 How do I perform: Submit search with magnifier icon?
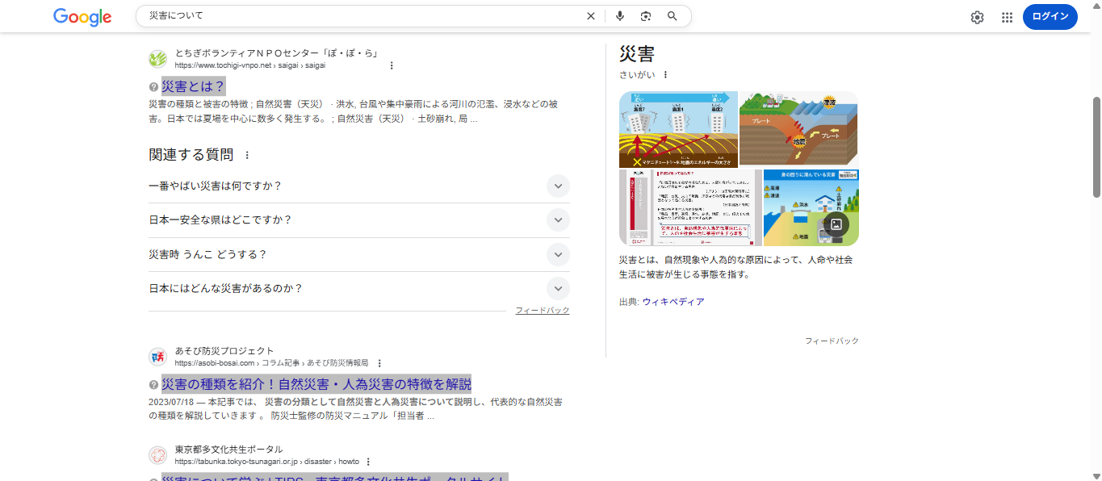[x=673, y=16]
